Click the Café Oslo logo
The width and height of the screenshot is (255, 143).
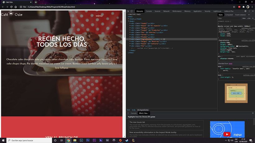pyautogui.click(x=12, y=14)
